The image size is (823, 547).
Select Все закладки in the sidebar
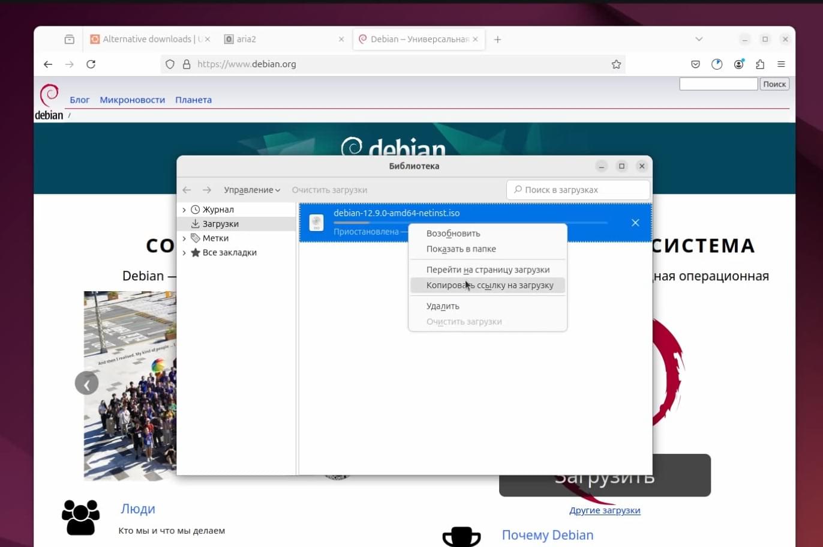[229, 253]
